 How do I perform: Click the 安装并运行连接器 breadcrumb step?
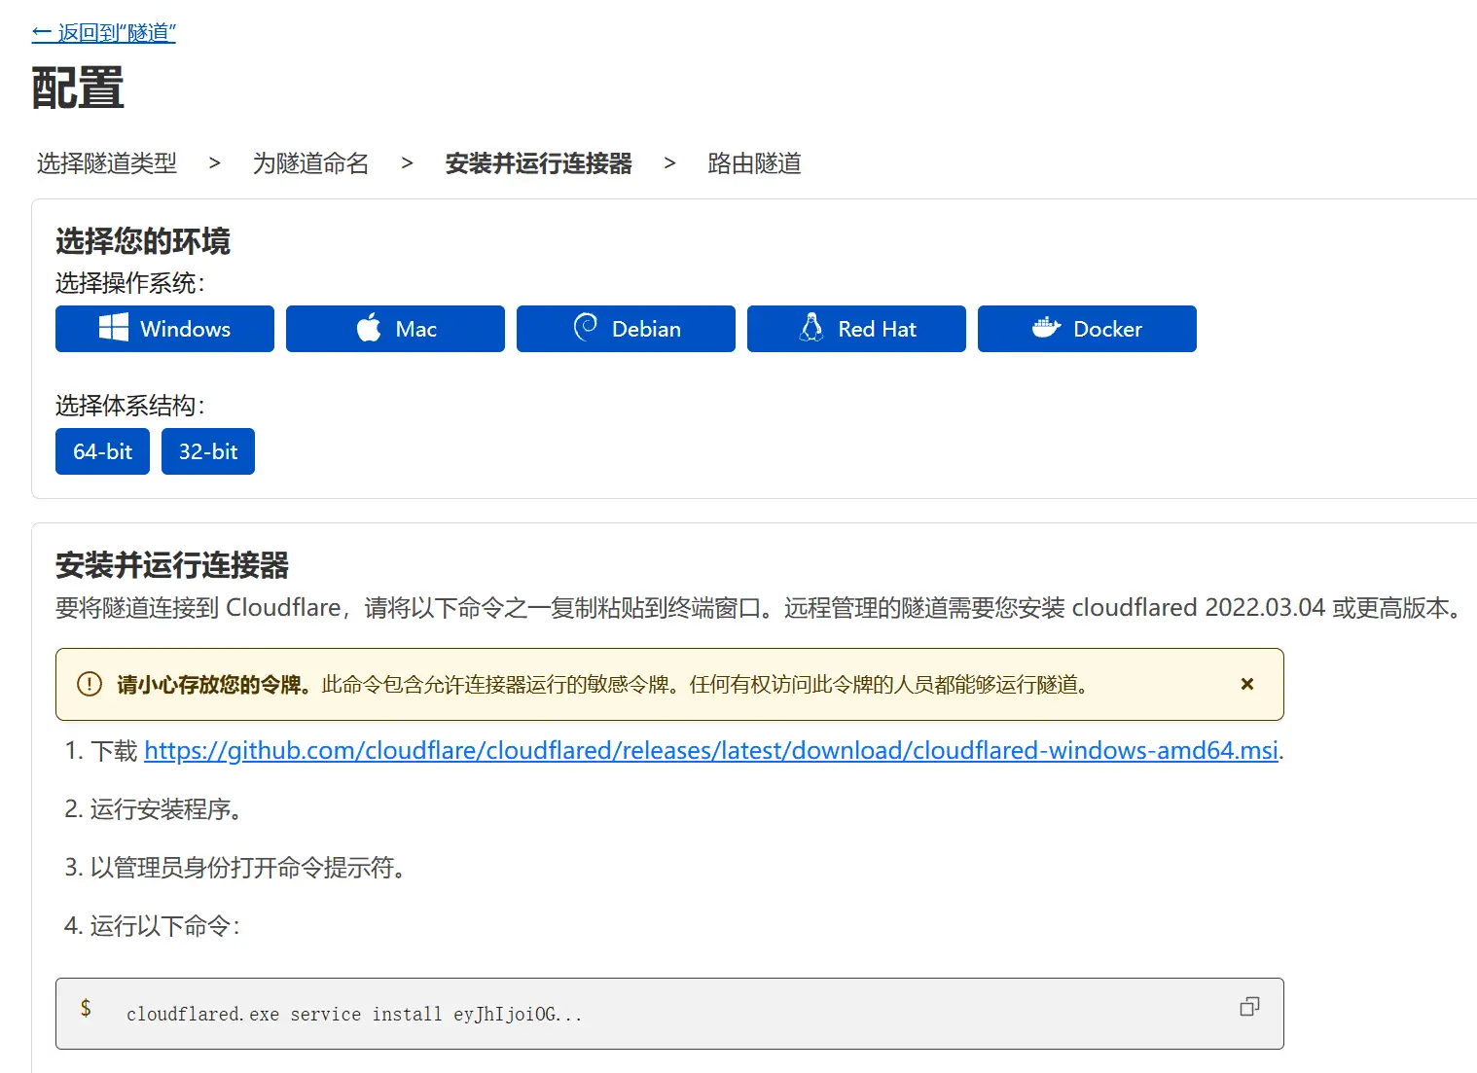pos(539,163)
